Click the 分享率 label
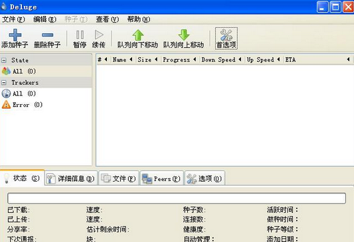Screen dimensions: 354x242 [x=19, y=229]
